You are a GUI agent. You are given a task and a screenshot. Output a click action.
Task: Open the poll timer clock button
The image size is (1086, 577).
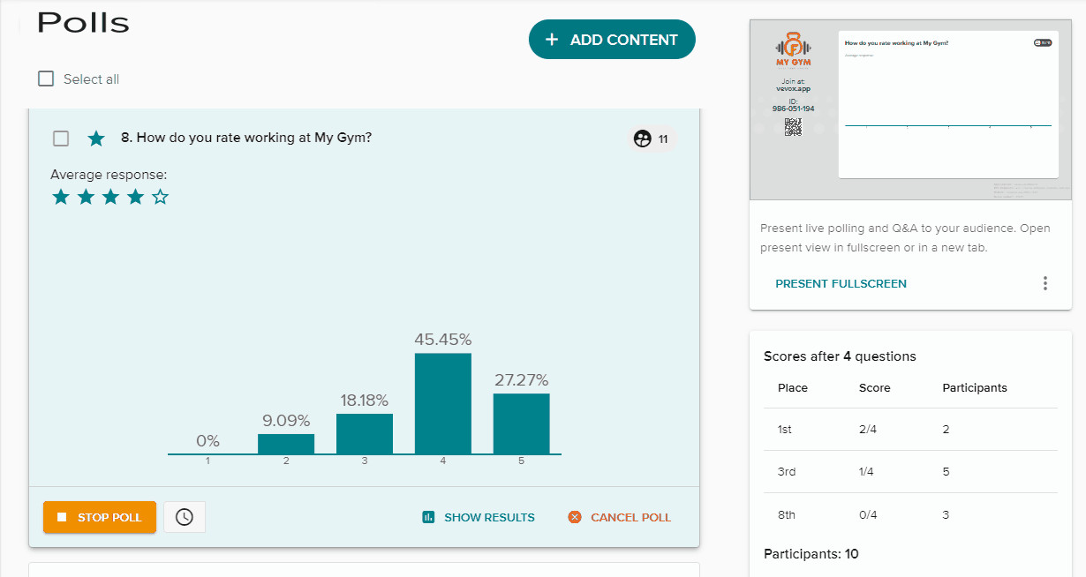pos(185,517)
